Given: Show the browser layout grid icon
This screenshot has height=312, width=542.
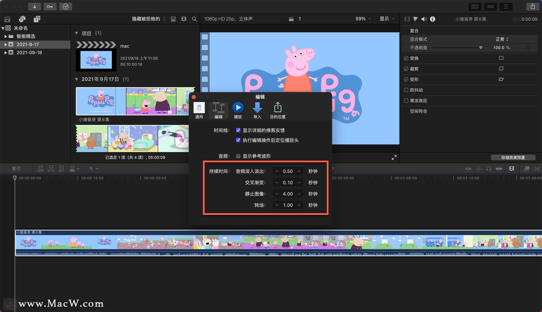Looking at the screenshot, I should point(475,6).
